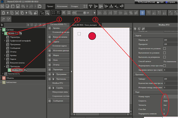This screenshot has height=118, width=178.
Task: Select the arrow pointer tool
Action: click(42, 12)
